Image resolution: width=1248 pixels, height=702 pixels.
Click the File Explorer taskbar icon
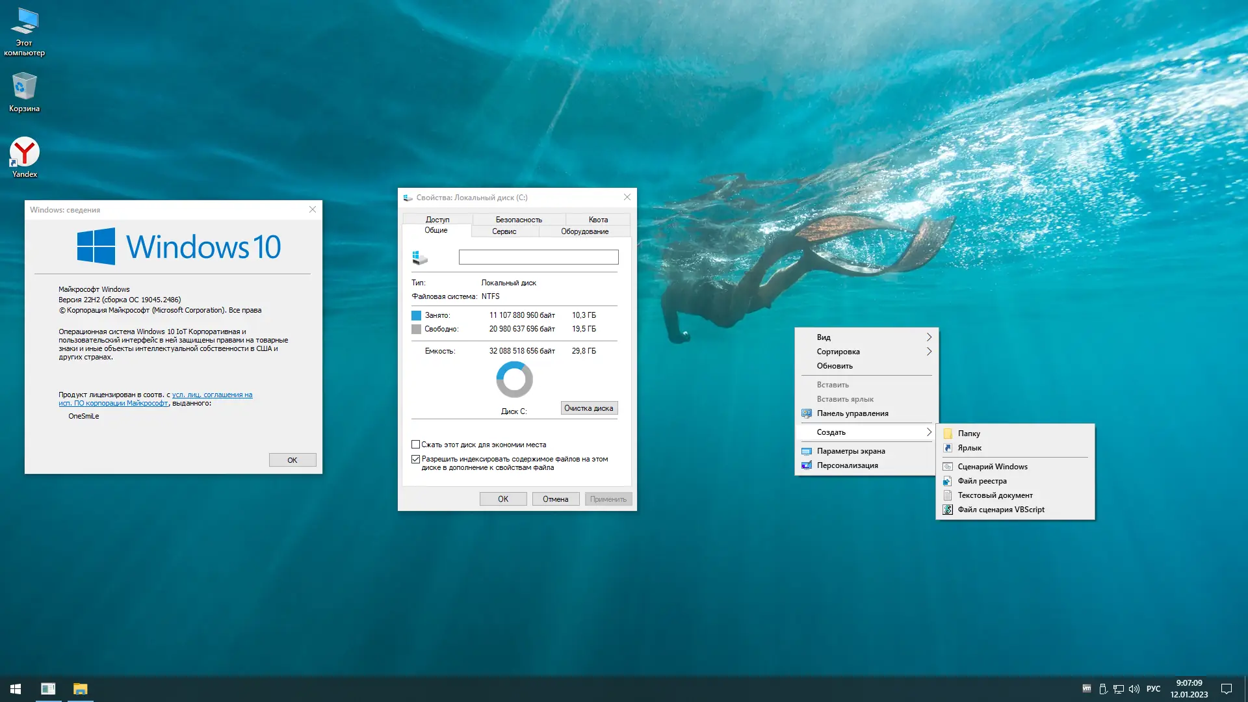coord(80,688)
